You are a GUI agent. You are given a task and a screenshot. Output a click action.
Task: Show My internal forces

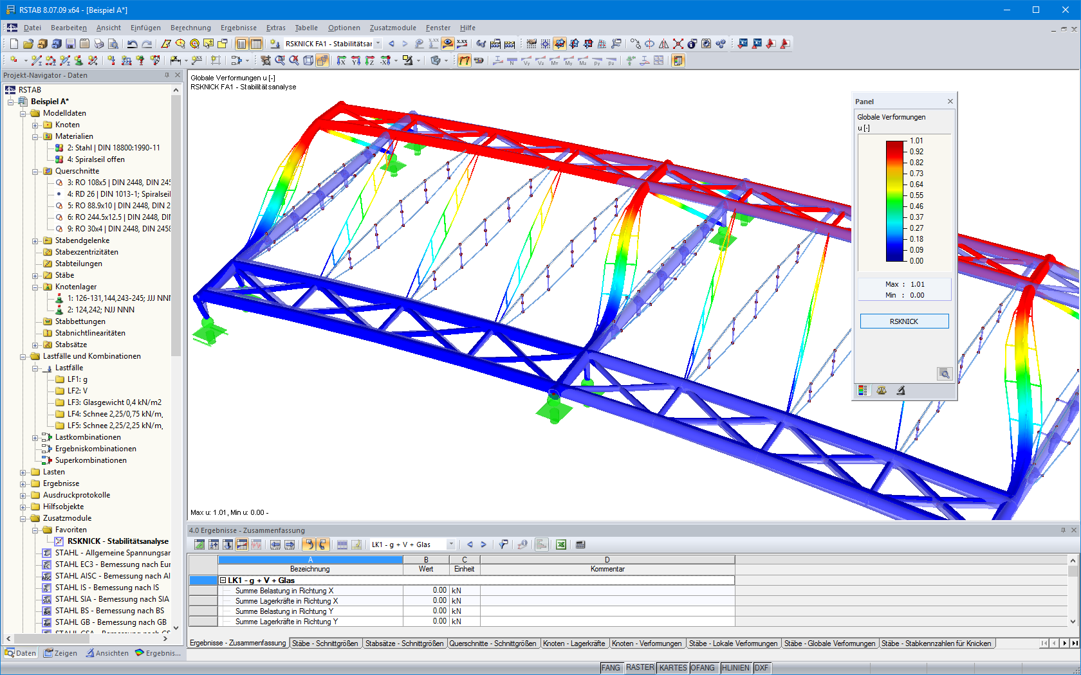point(569,60)
